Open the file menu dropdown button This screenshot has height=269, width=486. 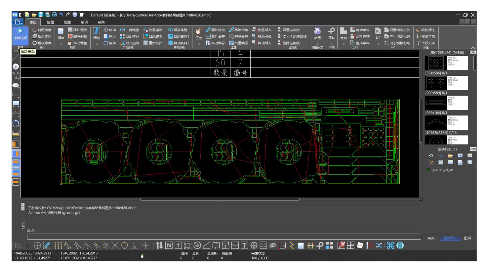pyautogui.click(x=19, y=22)
